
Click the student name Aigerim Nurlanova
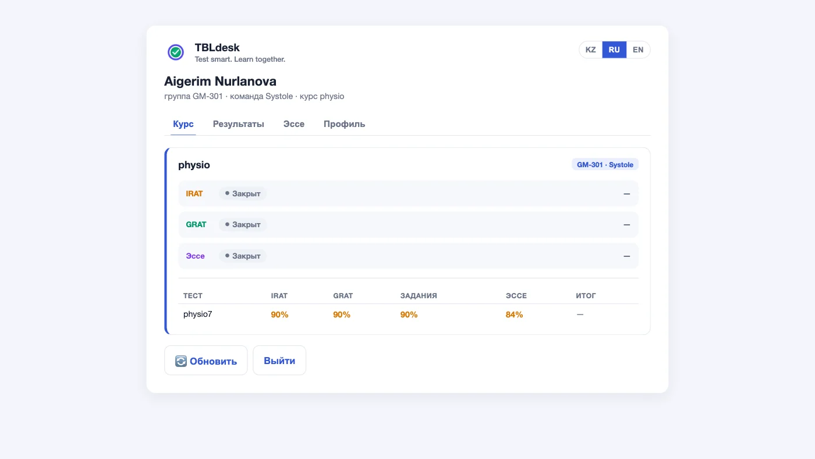[220, 81]
